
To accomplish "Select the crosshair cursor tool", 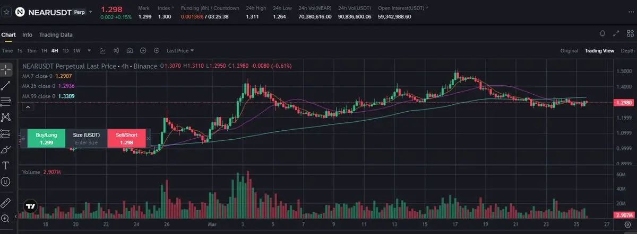I will 6,69.
